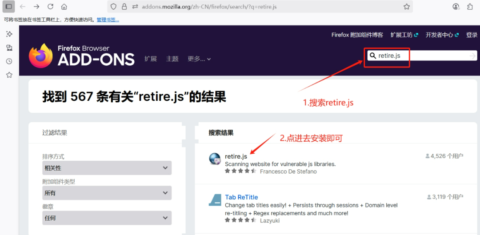This screenshot has width=480, height=235.
Task: Open 扩展工坊 external link
Action: click(404, 35)
